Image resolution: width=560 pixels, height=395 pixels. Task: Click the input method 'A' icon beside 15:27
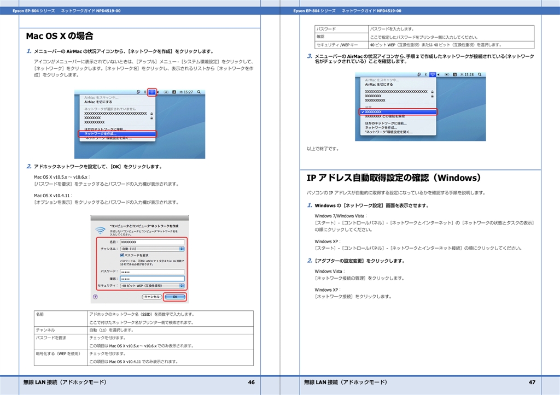tap(174, 92)
